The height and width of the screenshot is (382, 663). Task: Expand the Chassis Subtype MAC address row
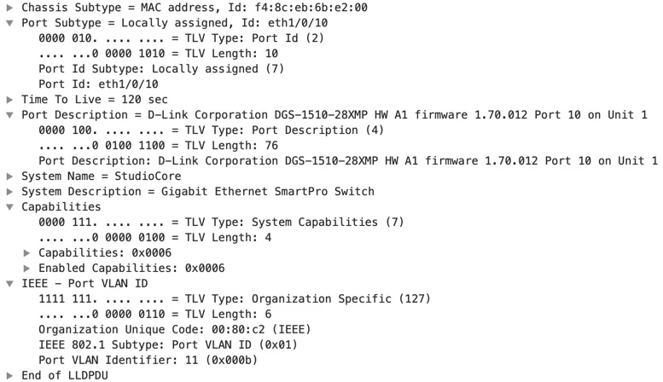pyautogui.click(x=9, y=8)
